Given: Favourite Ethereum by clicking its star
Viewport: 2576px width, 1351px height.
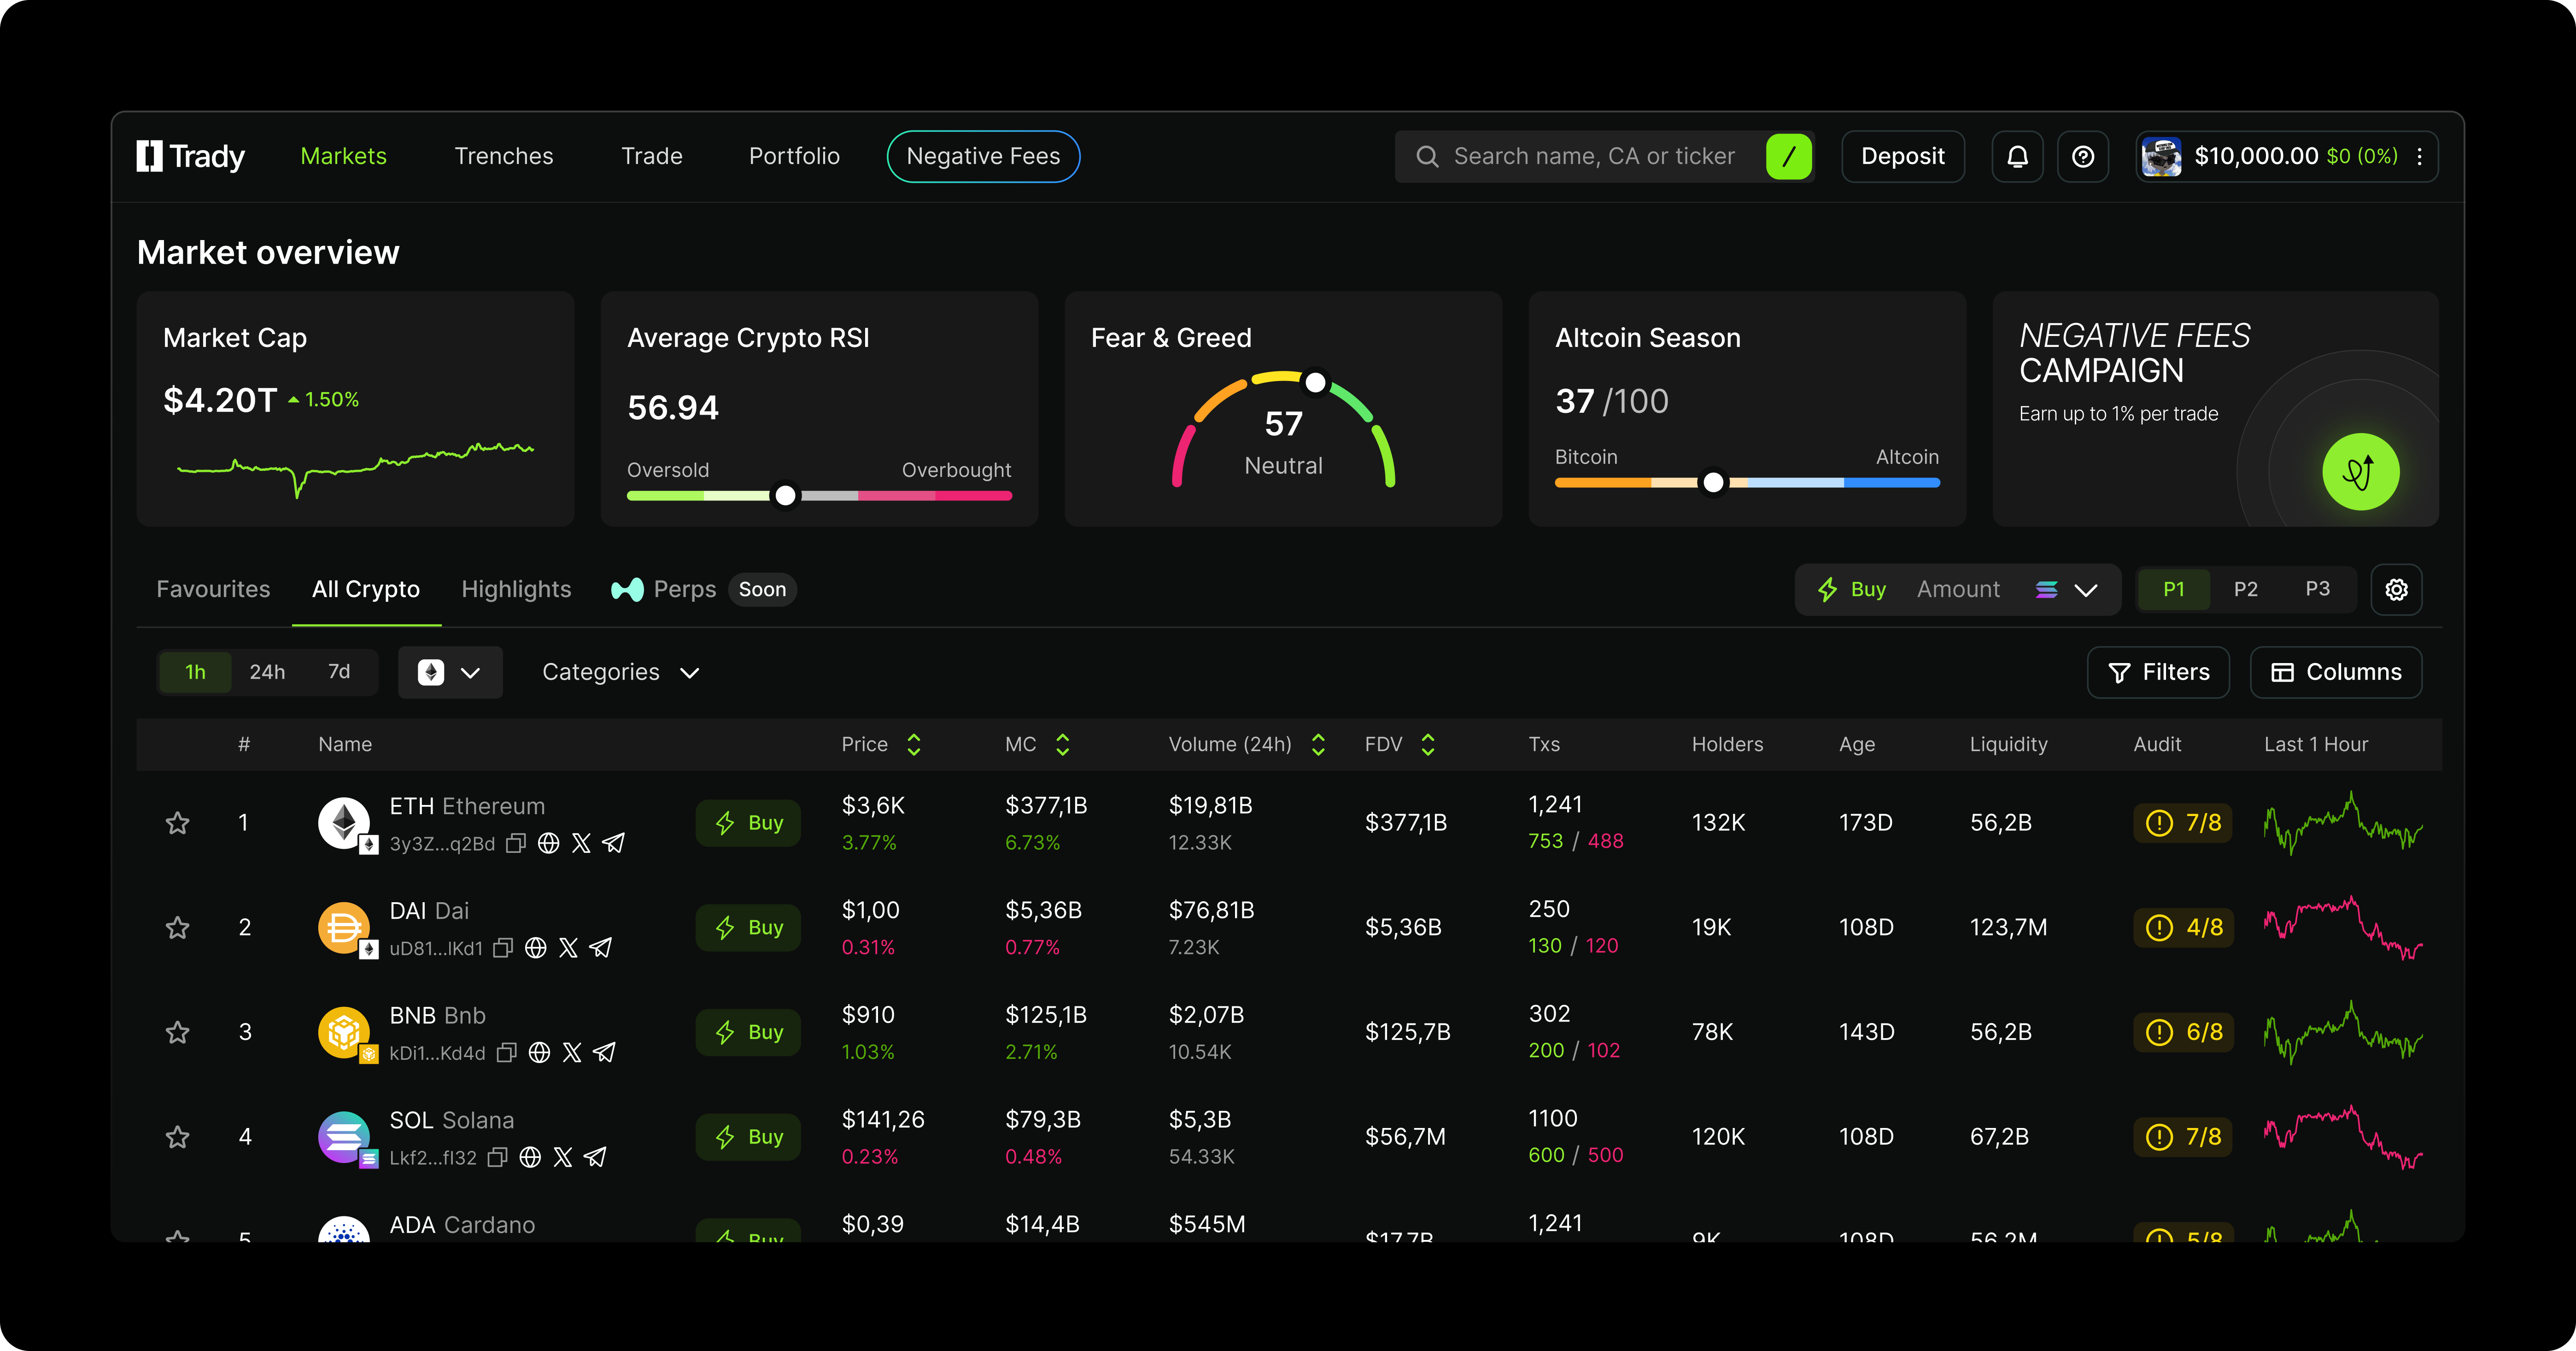Looking at the screenshot, I should pos(177,822).
